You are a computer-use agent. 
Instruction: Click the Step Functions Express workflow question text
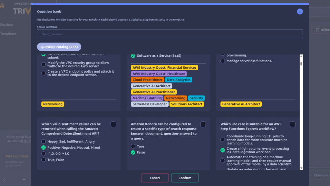[251, 126]
